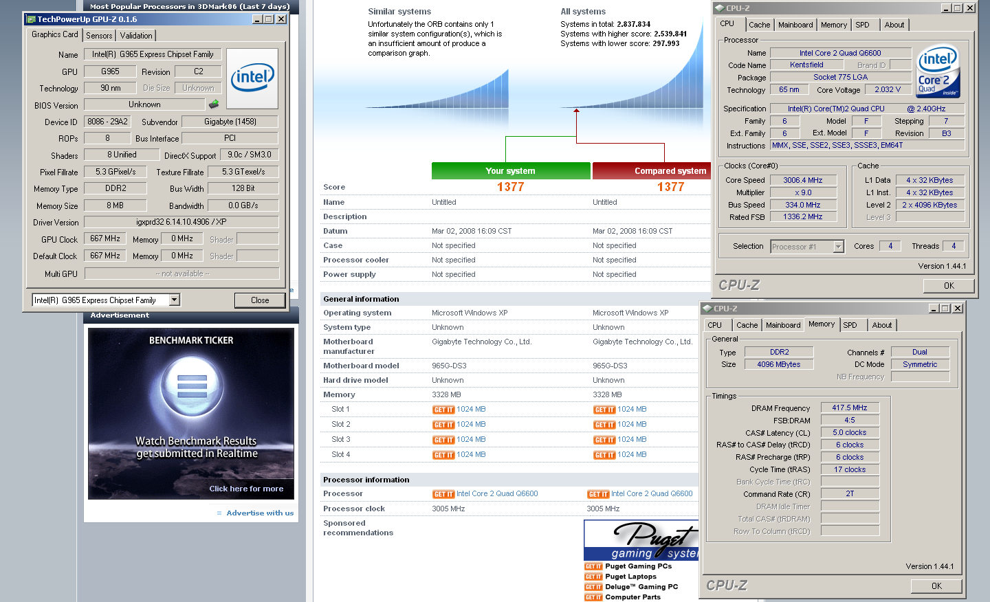
Task: Click the lower CPU-Z Memory window title icon
Action: coord(707,309)
